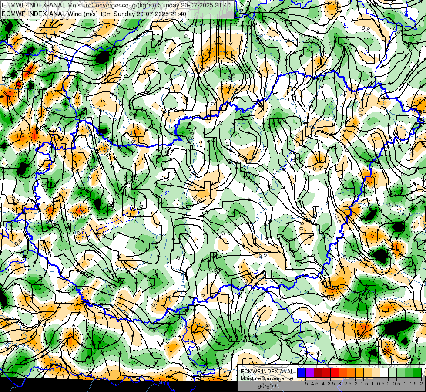
Task: Click the legend scale's 1 tick label
Action: (x=405, y=384)
